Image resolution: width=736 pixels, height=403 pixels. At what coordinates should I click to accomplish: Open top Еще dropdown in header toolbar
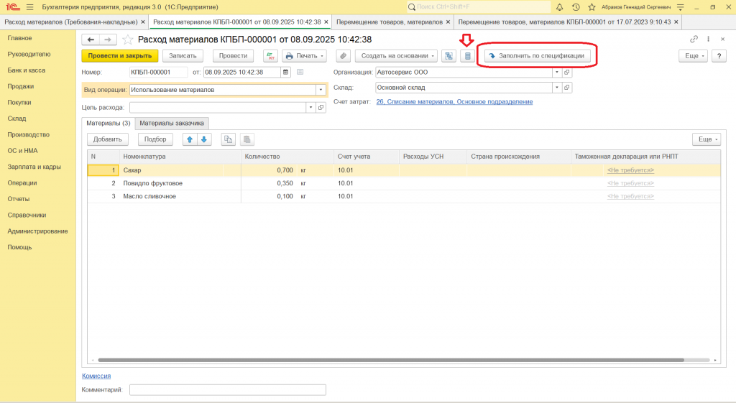pyautogui.click(x=694, y=56)
